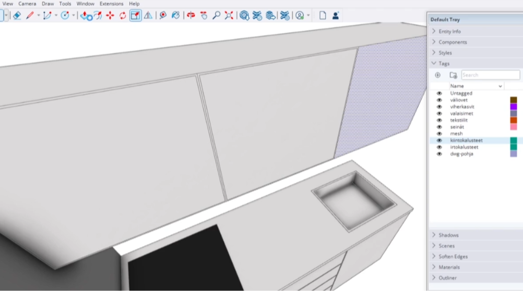This screenshot has height=291, width=523.
Task: Open the Camera menu
Action: point(27,4)
